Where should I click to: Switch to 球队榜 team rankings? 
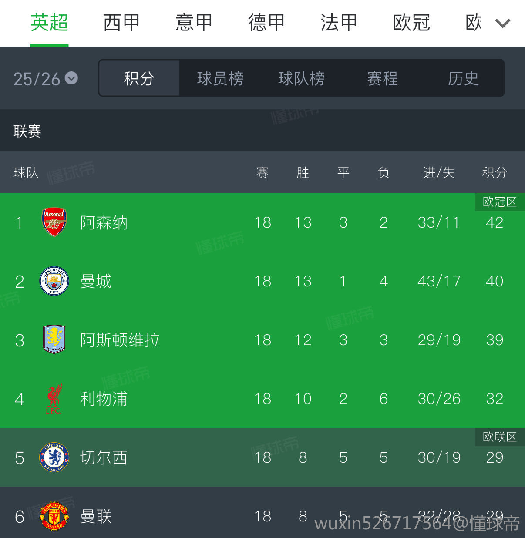tap(301, 78)
